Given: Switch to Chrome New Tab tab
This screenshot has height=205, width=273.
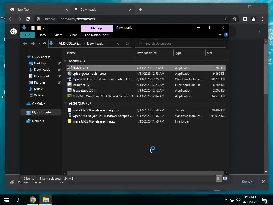Looking at the screenshot, I should [x=39, y=10].
